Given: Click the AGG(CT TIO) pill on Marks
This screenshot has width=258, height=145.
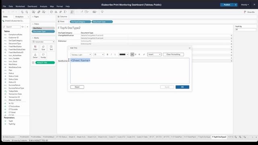Looking at the screenshot, I should click(x=45, y=63).
